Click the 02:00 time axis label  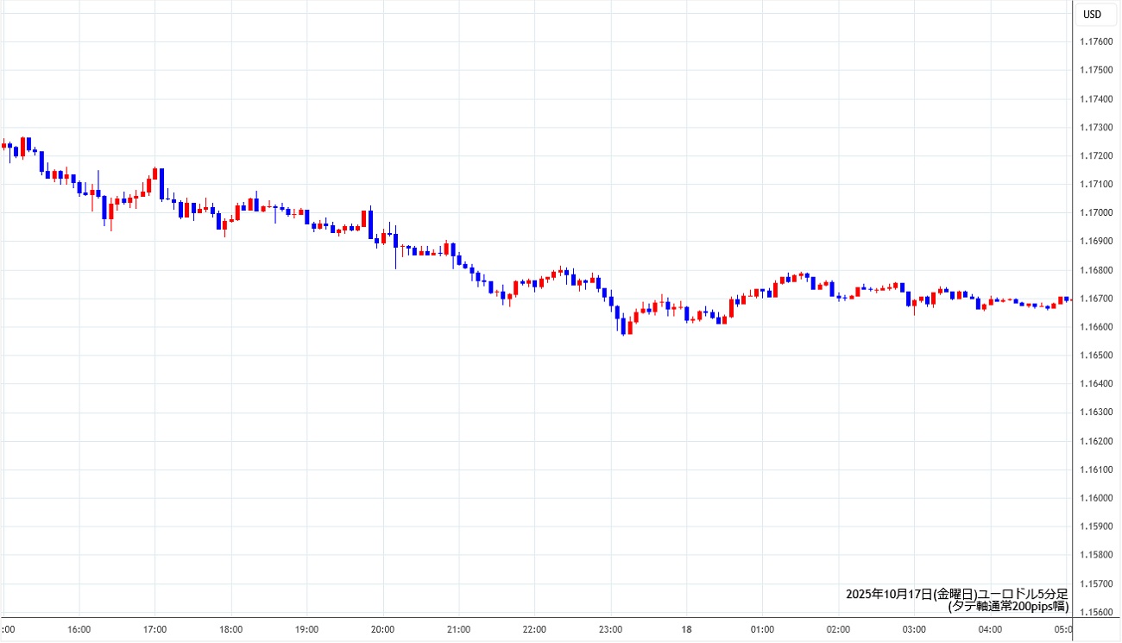[838, 629]
